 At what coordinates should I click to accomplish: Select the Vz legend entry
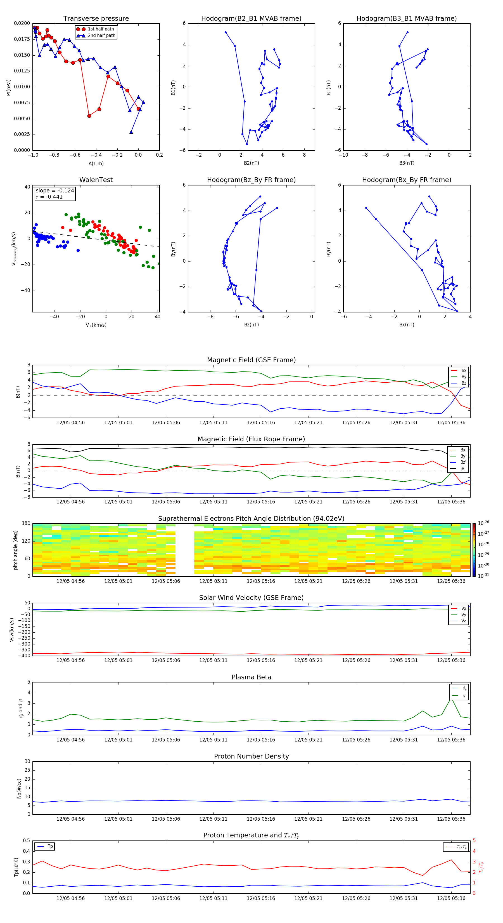point(459,621)
